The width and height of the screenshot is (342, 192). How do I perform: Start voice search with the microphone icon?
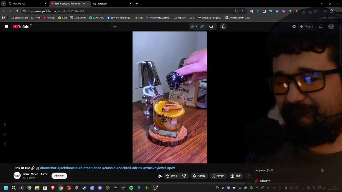223,26
